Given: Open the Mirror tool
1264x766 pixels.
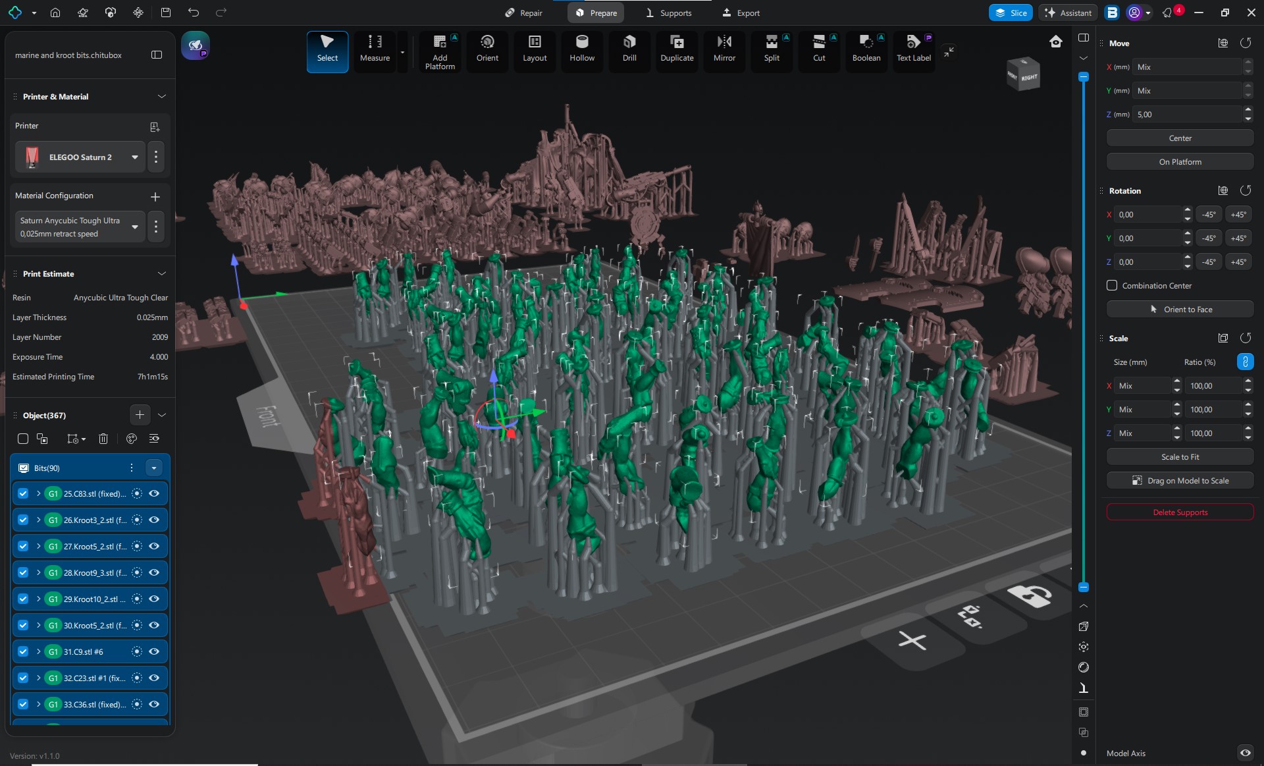Looking at the screenshot, I should pyautogui.click(x=724, y=49).
